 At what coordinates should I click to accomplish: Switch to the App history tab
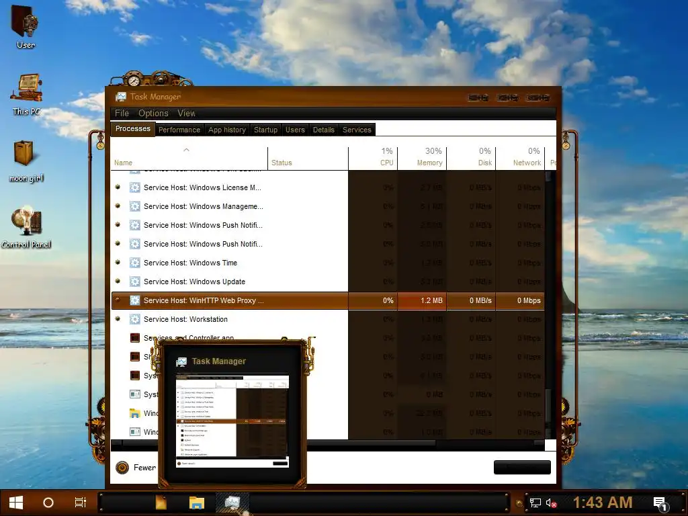(x=227, y=130)
